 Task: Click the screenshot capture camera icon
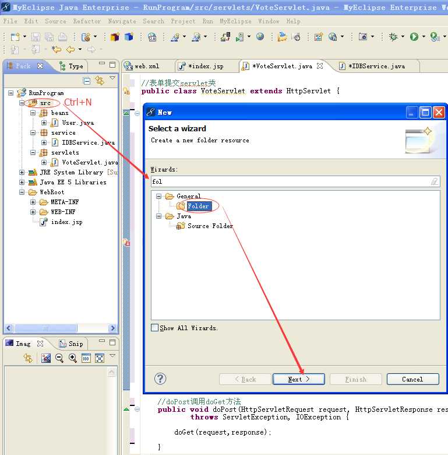[x=363, y=37]
